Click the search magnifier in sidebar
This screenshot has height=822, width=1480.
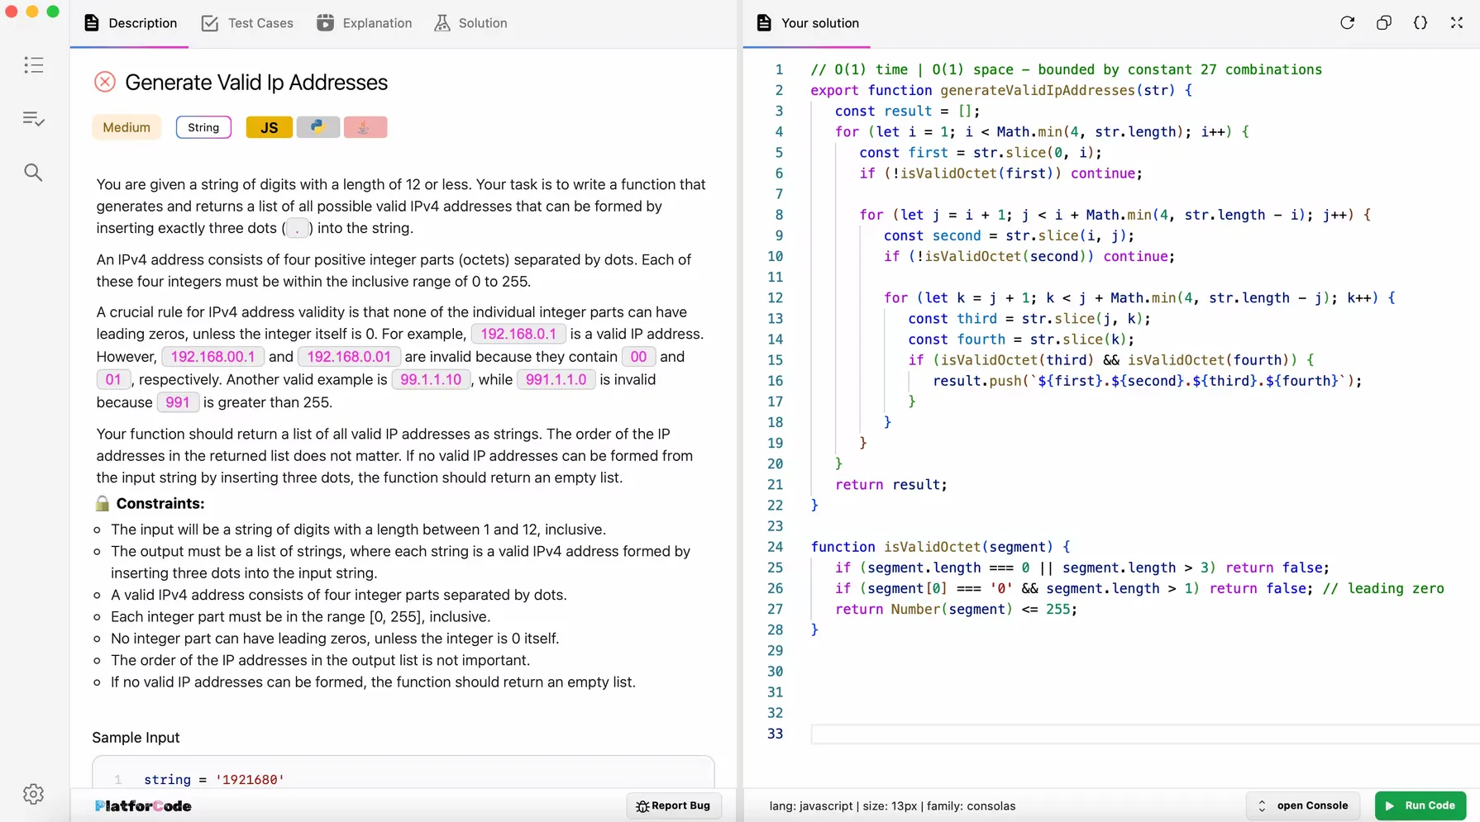point(33,173)
